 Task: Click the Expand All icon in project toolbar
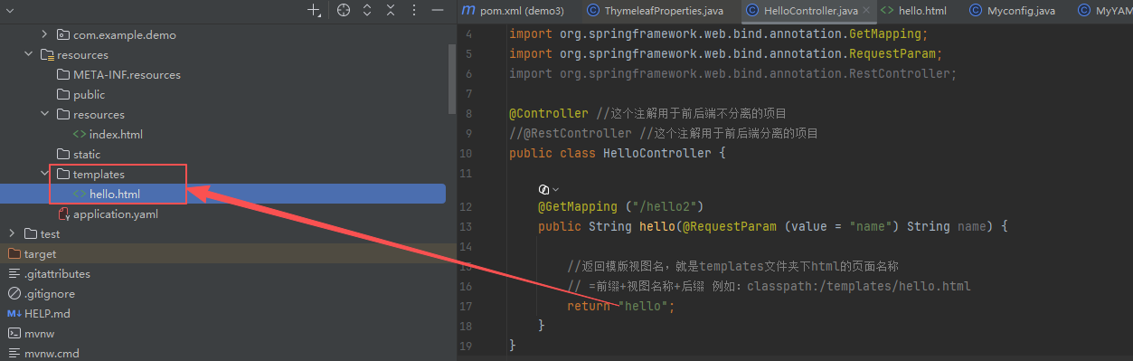click(x=367, y=10)
